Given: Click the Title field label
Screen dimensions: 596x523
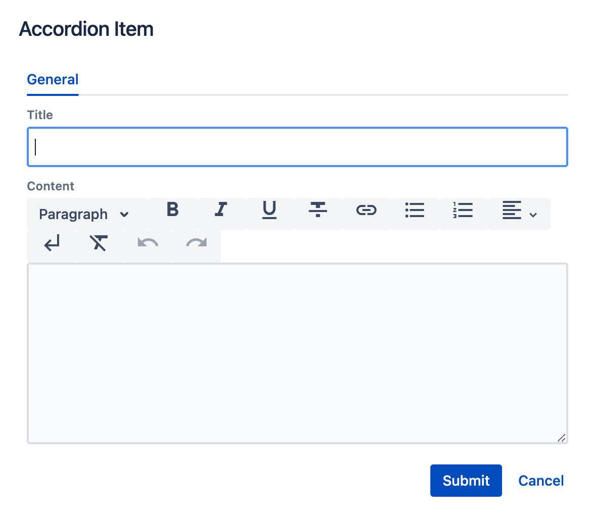Looking at the screenshot, I should [40, 115].
